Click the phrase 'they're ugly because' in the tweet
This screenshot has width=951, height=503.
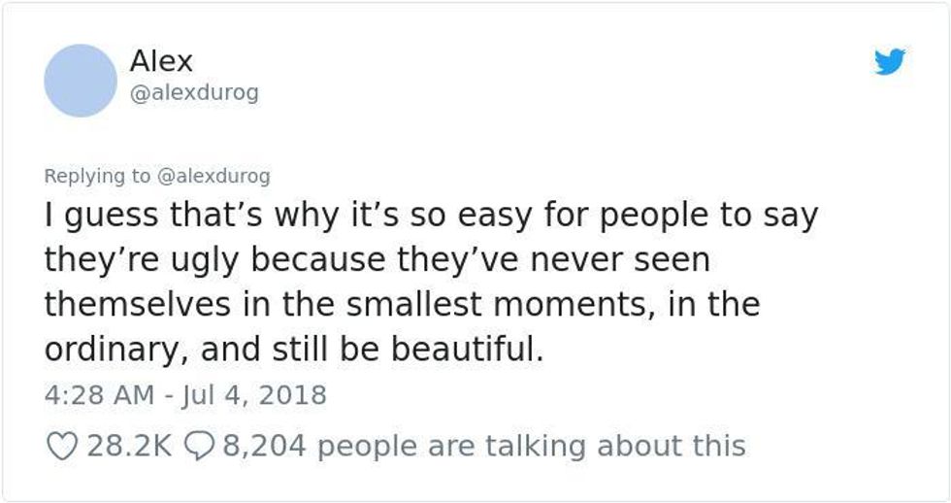tap(214, 261)
